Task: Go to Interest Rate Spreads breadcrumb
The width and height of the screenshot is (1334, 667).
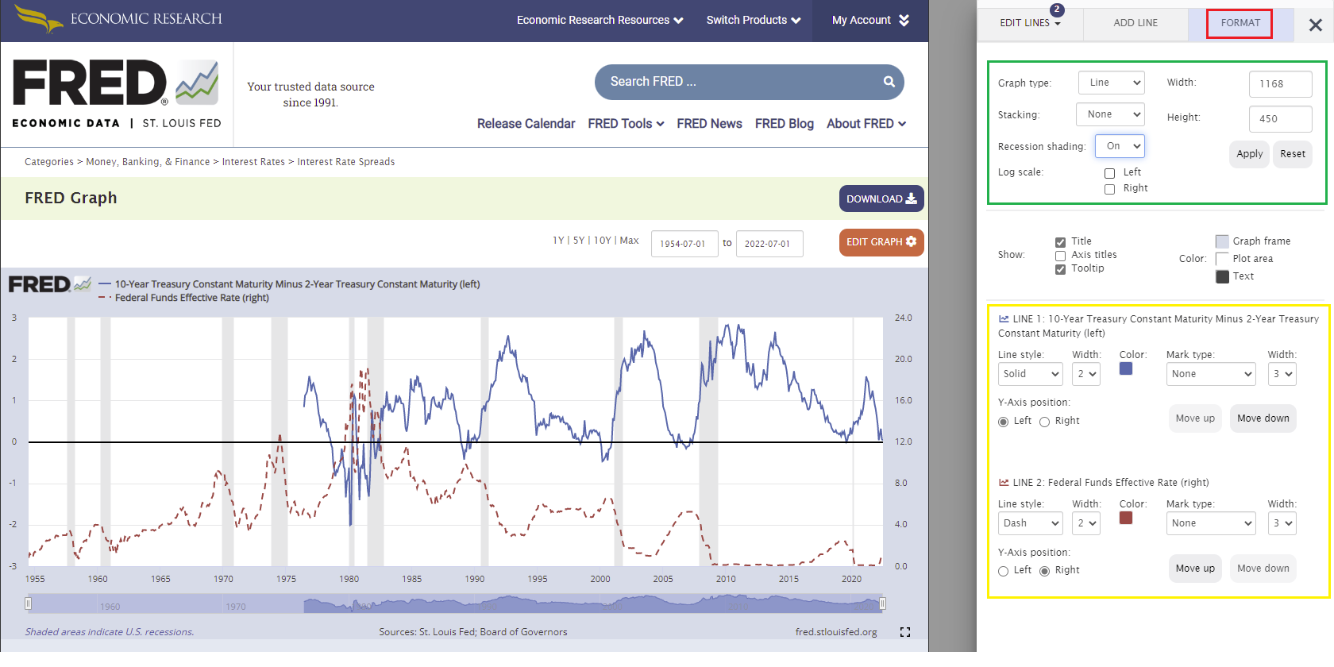Action: [x=345, y=162]
